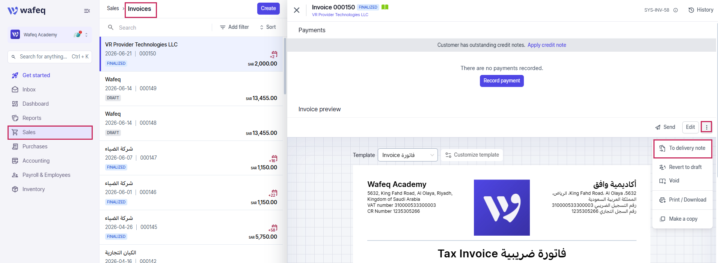
Task: Click the Purchases receipt icon
Action: (15, 146)
